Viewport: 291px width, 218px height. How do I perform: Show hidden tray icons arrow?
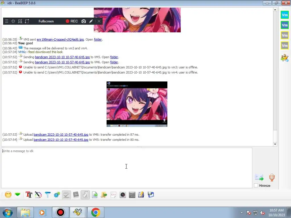tap(242, 213)
